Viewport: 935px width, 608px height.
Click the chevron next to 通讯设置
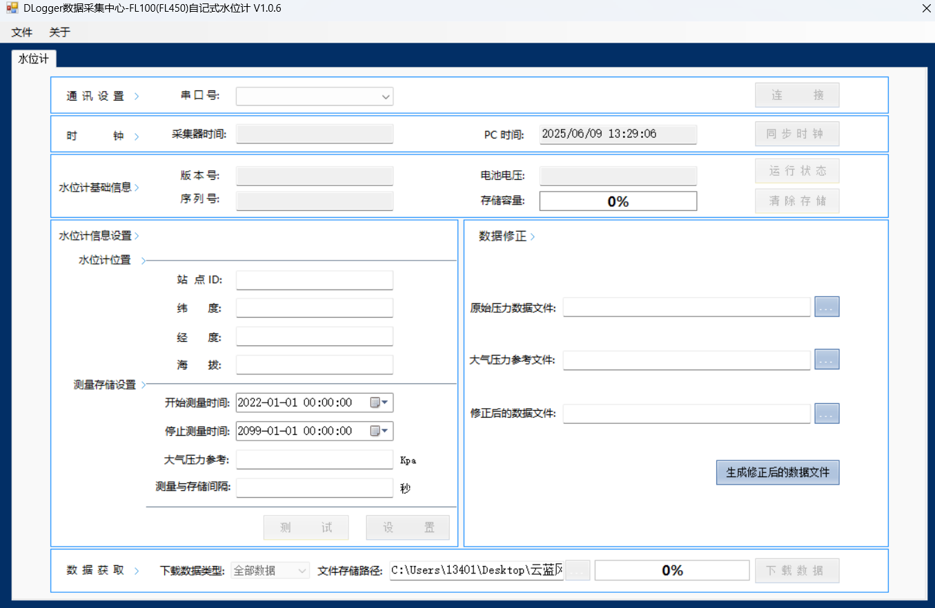point(137,97)
